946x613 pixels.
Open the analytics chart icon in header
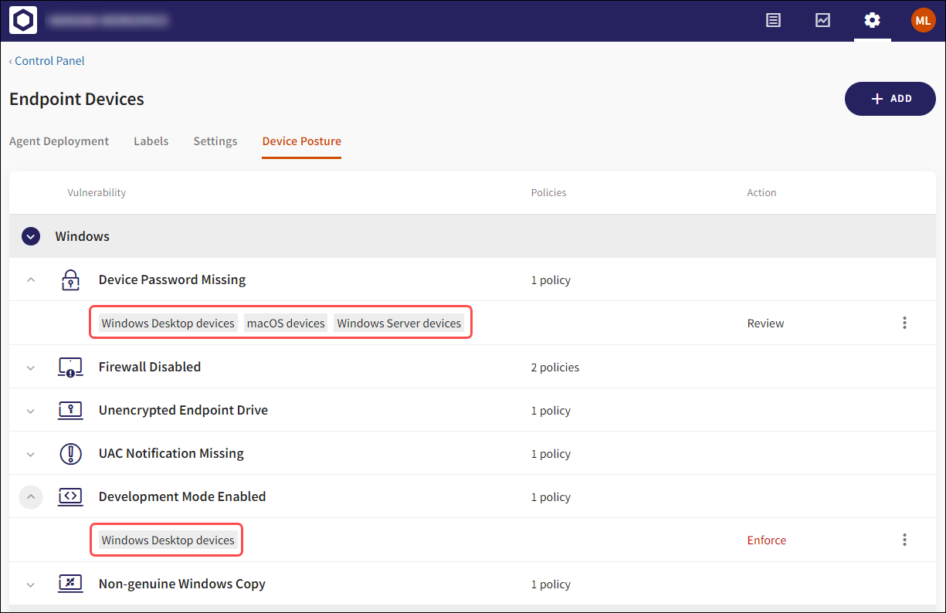coord(822,21)
